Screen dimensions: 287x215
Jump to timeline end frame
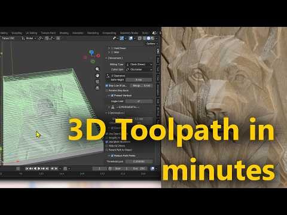click(x=47, y=168)
